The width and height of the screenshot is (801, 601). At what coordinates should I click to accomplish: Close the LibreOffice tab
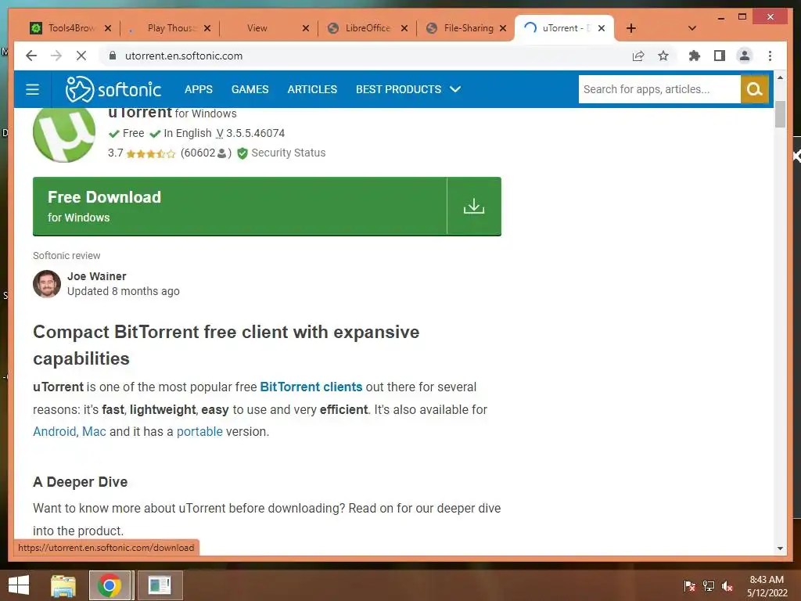(404, 28)
